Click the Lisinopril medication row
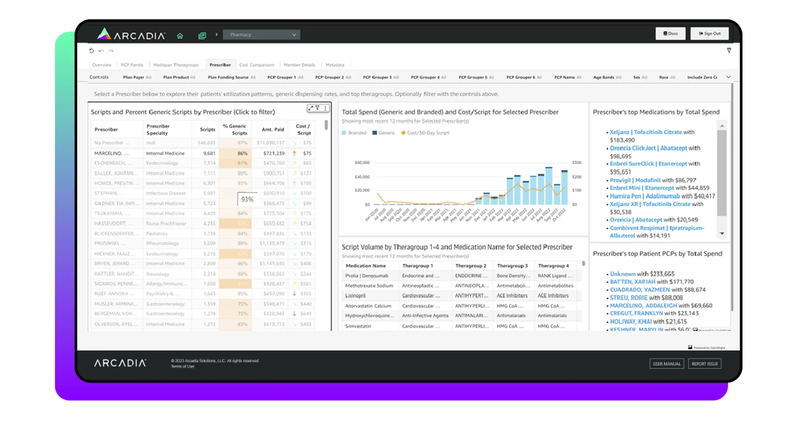This screenshot has width=785, height=425. click(x=462, y=296)
